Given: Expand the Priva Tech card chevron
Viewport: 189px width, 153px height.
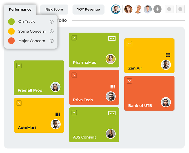Looking at the screenshot, I should (74, 75).
